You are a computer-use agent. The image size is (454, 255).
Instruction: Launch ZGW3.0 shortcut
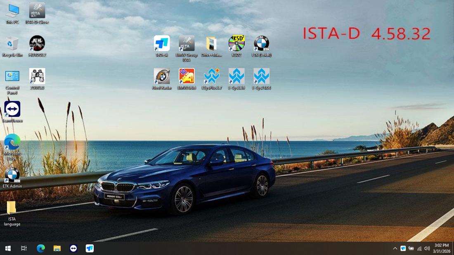37,79
